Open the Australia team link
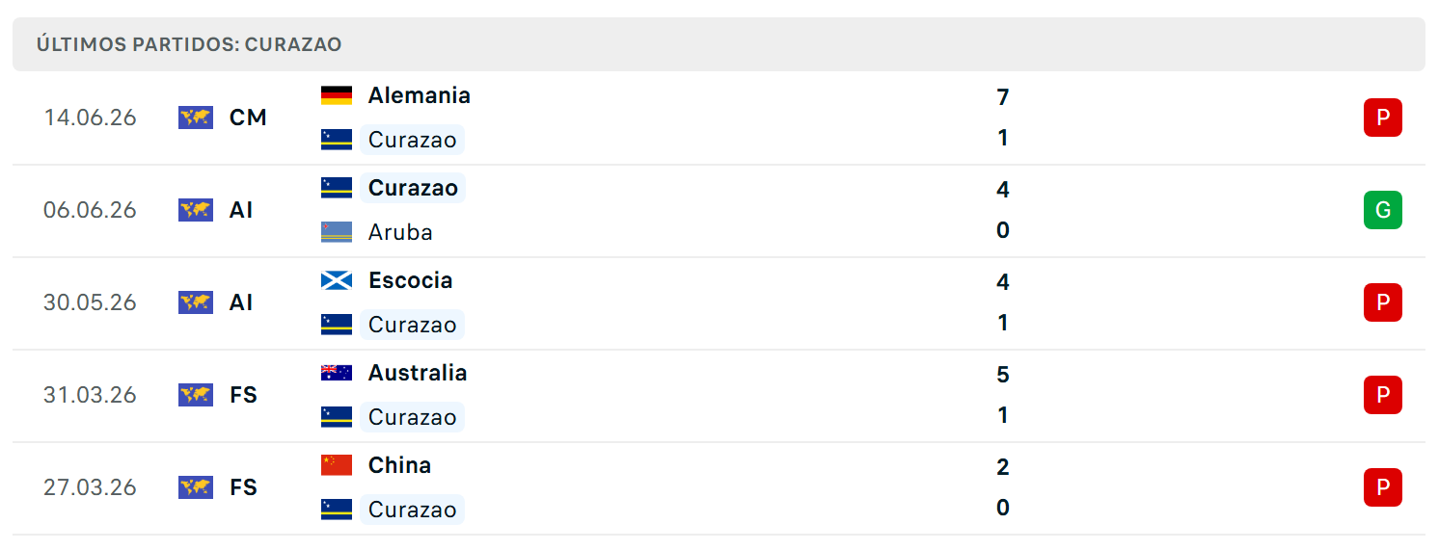The image size is (1439, 550). (418, 373)
